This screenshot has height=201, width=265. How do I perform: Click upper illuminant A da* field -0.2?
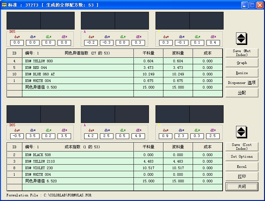point(91,43)
